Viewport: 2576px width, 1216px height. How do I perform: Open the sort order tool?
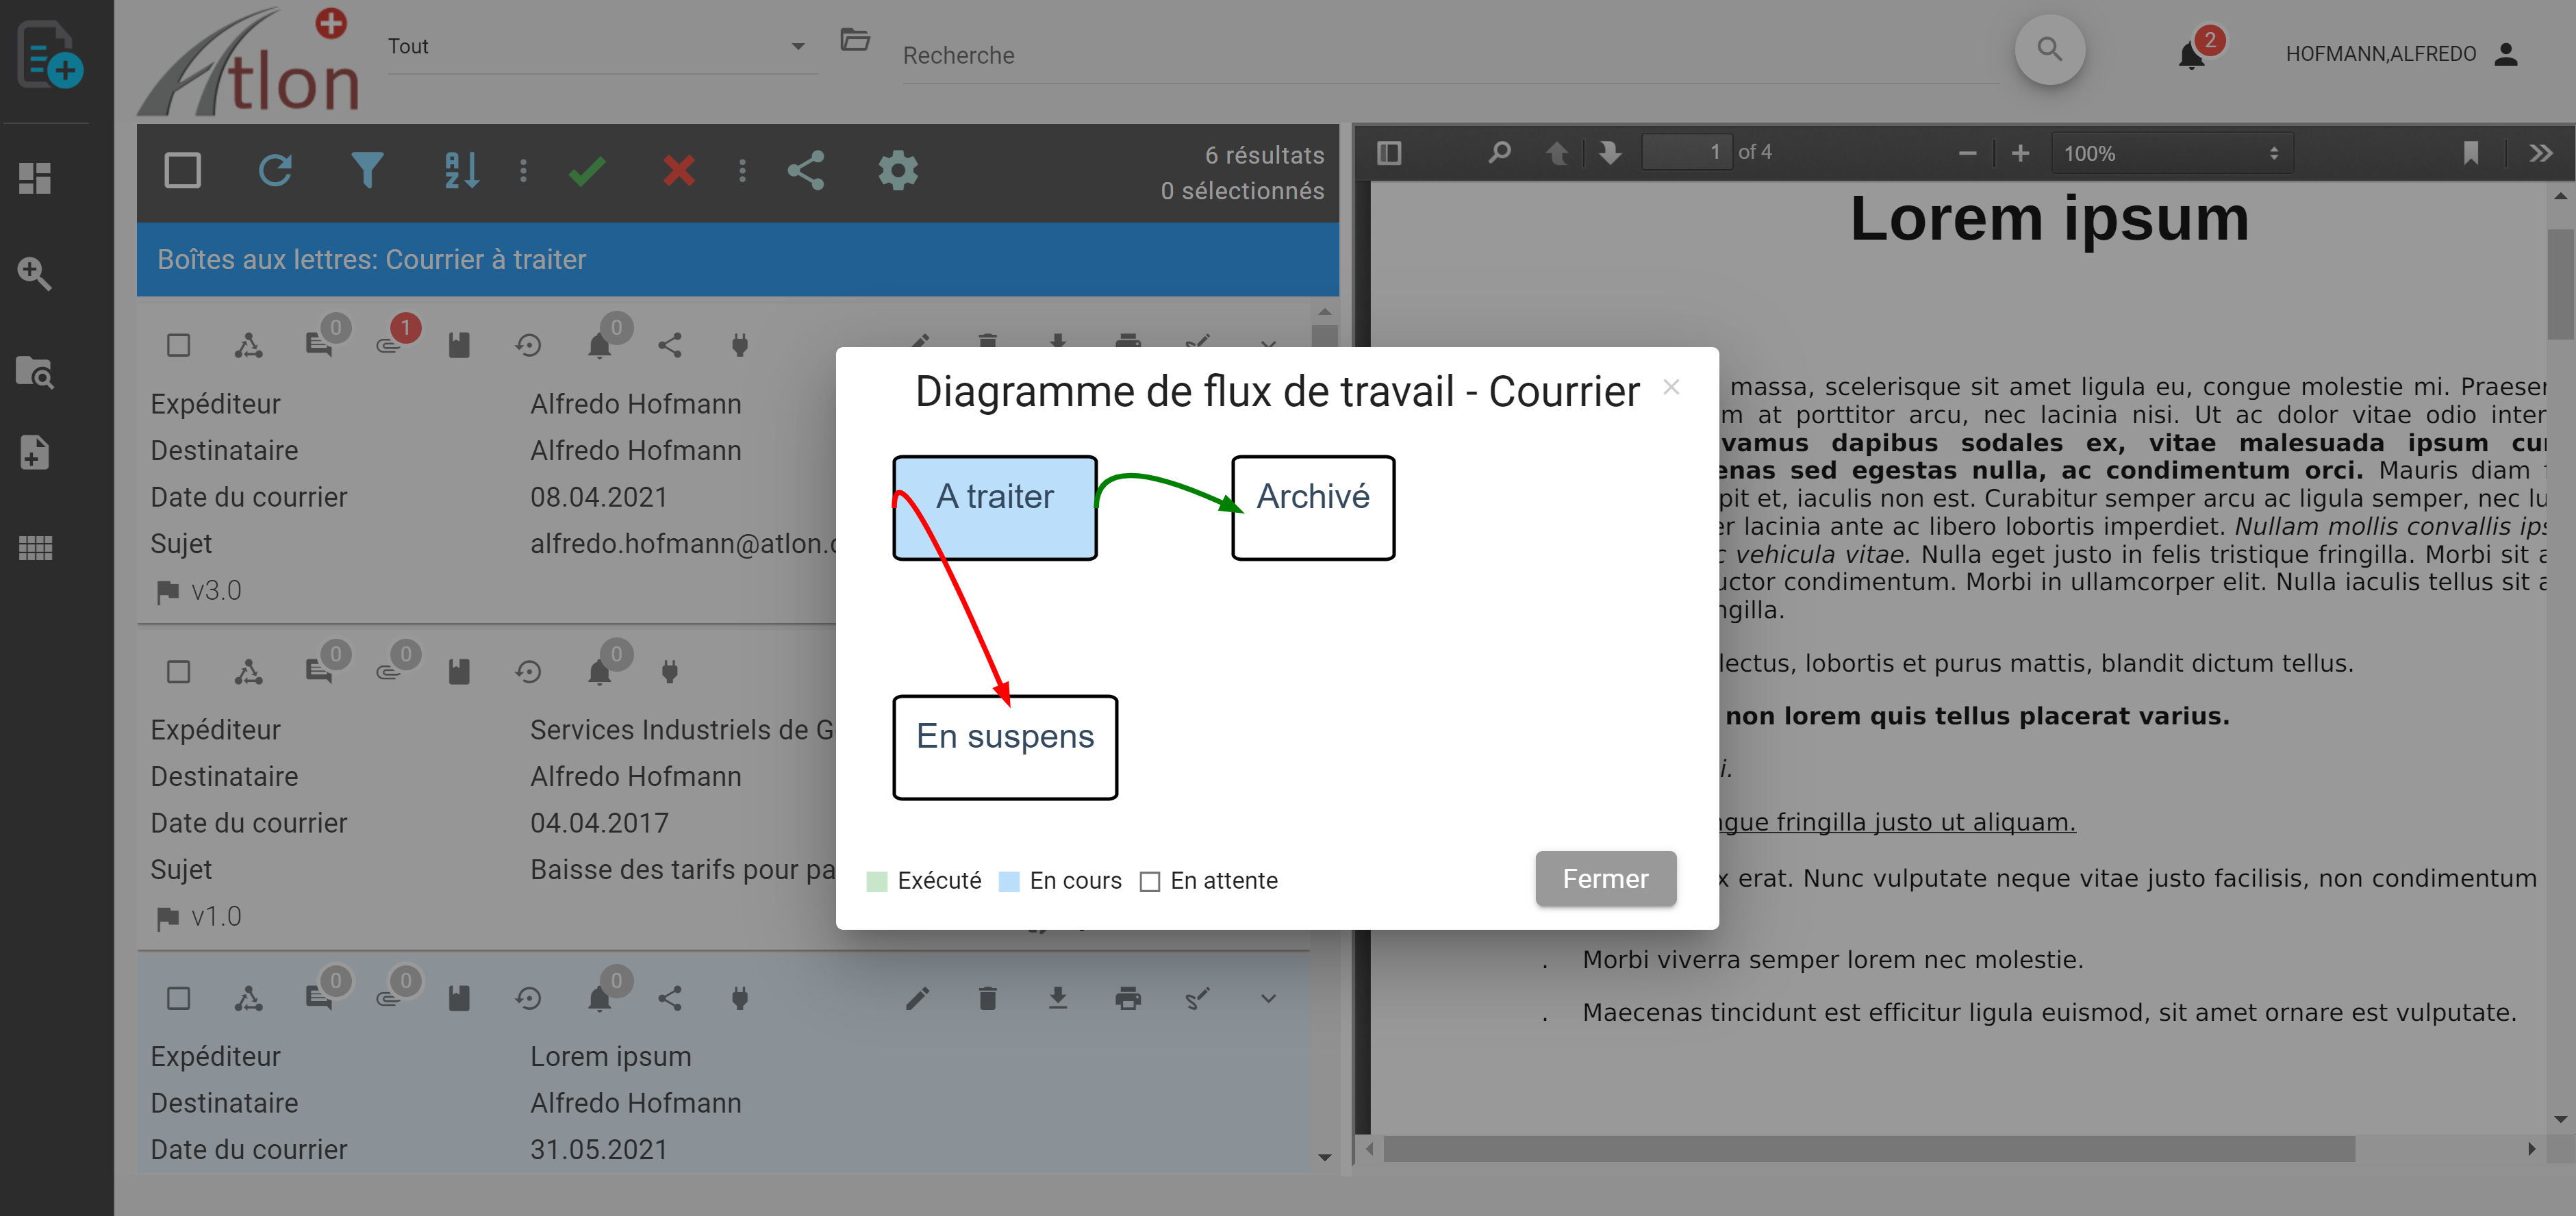point(461,171)
